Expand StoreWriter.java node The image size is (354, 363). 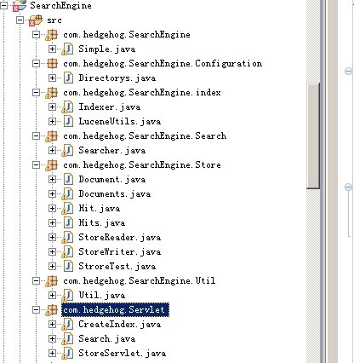coord(52,252)
